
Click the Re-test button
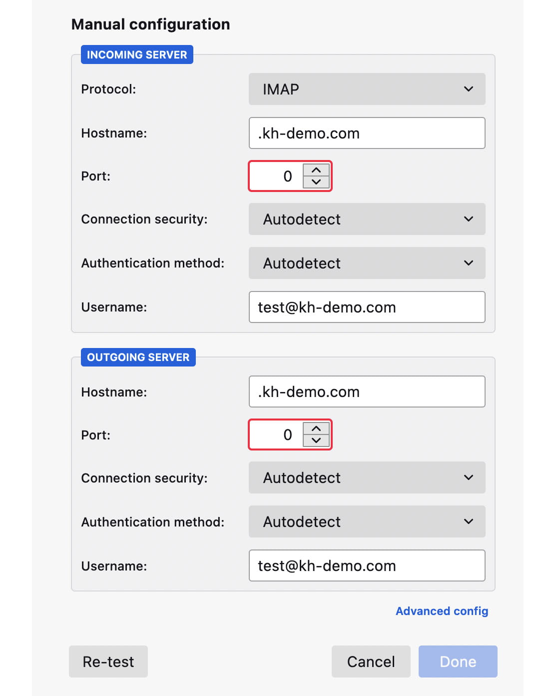[108, 661]
